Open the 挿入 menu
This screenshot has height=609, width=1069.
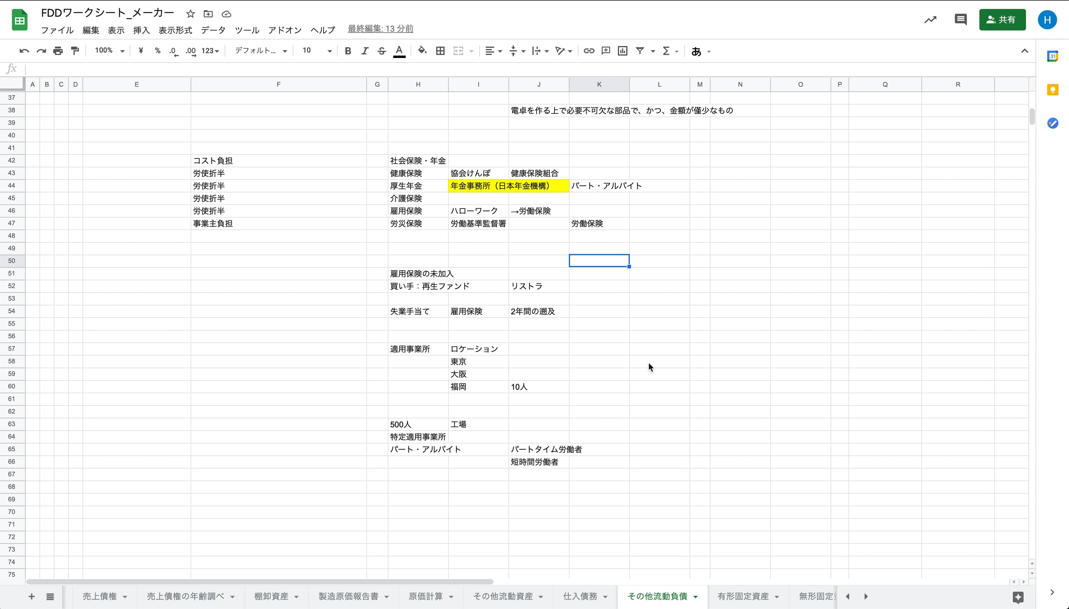(141, 30)
